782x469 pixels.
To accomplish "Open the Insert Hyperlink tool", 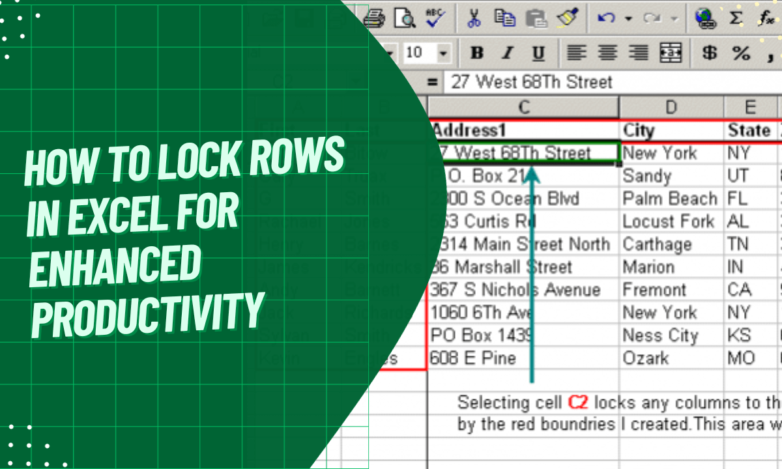I will click(x=706, y=18).
